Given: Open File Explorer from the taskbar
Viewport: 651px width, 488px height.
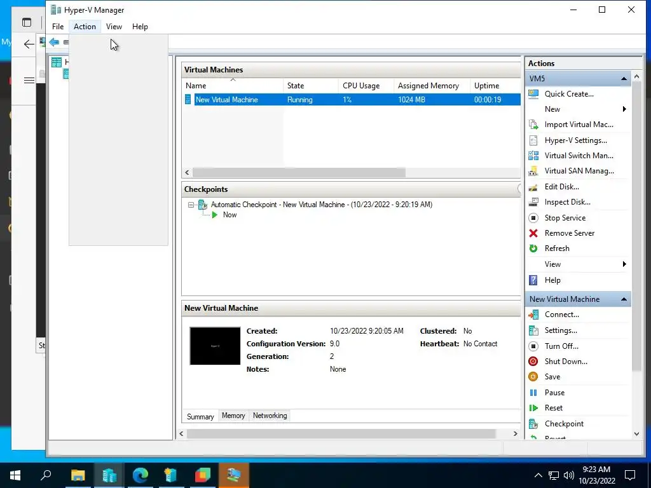Looking at the screenshot, I should tap(78, 475).
